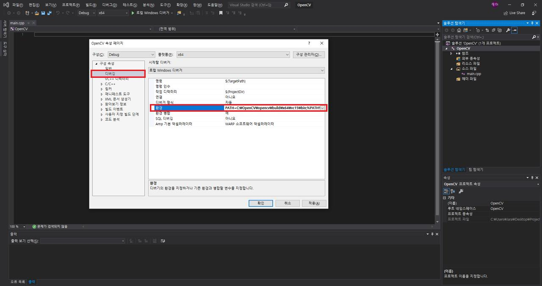
Task: Open the 디버그 menu
Action: coord(110,5)
